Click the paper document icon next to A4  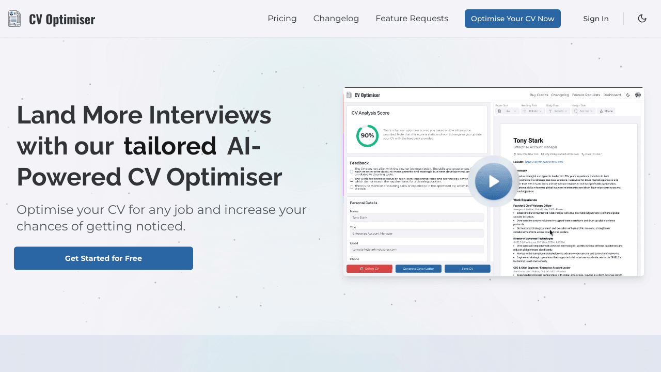pos(499,111)
